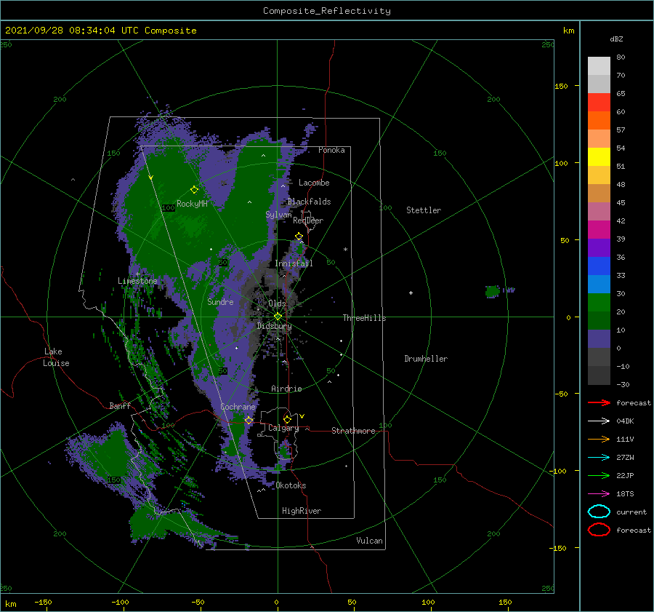Select the Cochrane label
This screenshot has height=612, width=654.
[x=238, y=407]
